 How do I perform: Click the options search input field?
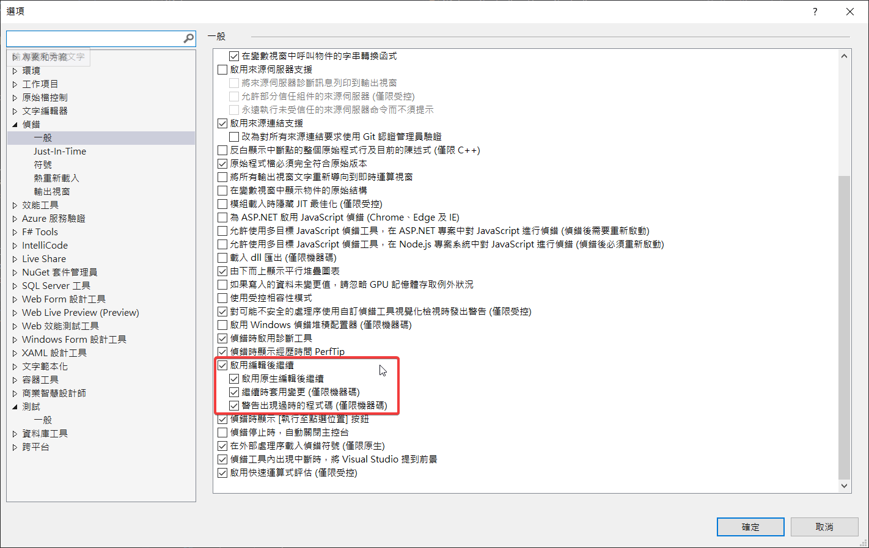[95, 38]
